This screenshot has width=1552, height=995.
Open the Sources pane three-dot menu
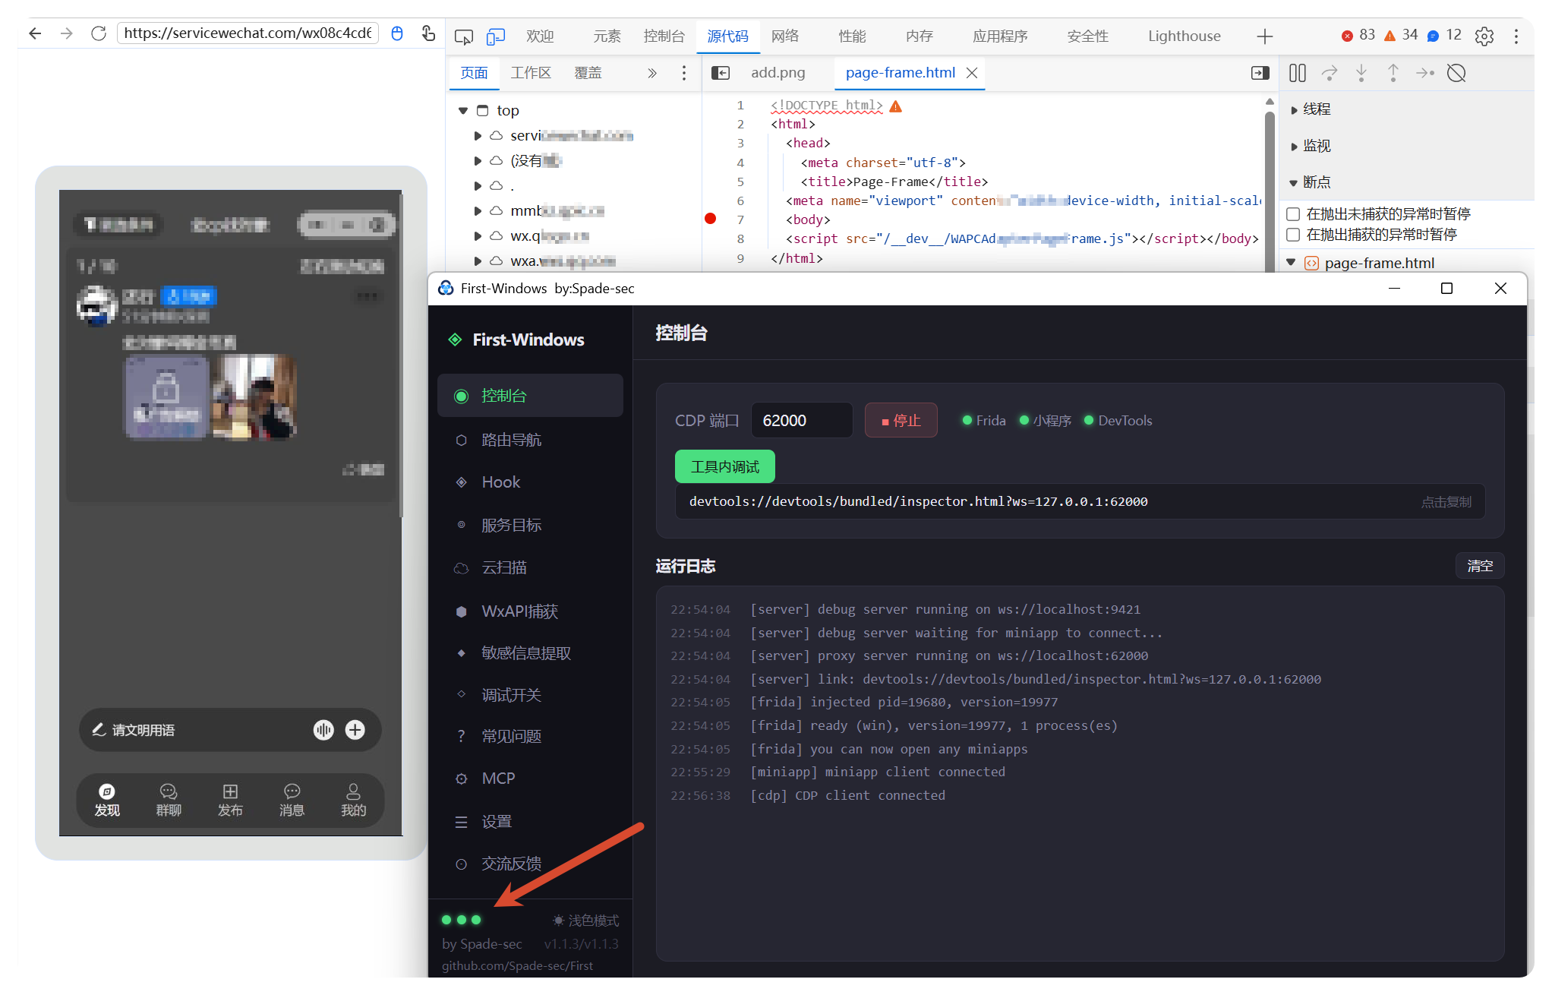pyautogui.click(x=684, y=73)
